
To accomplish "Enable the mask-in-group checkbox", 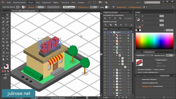I will [x=153, y=70].
